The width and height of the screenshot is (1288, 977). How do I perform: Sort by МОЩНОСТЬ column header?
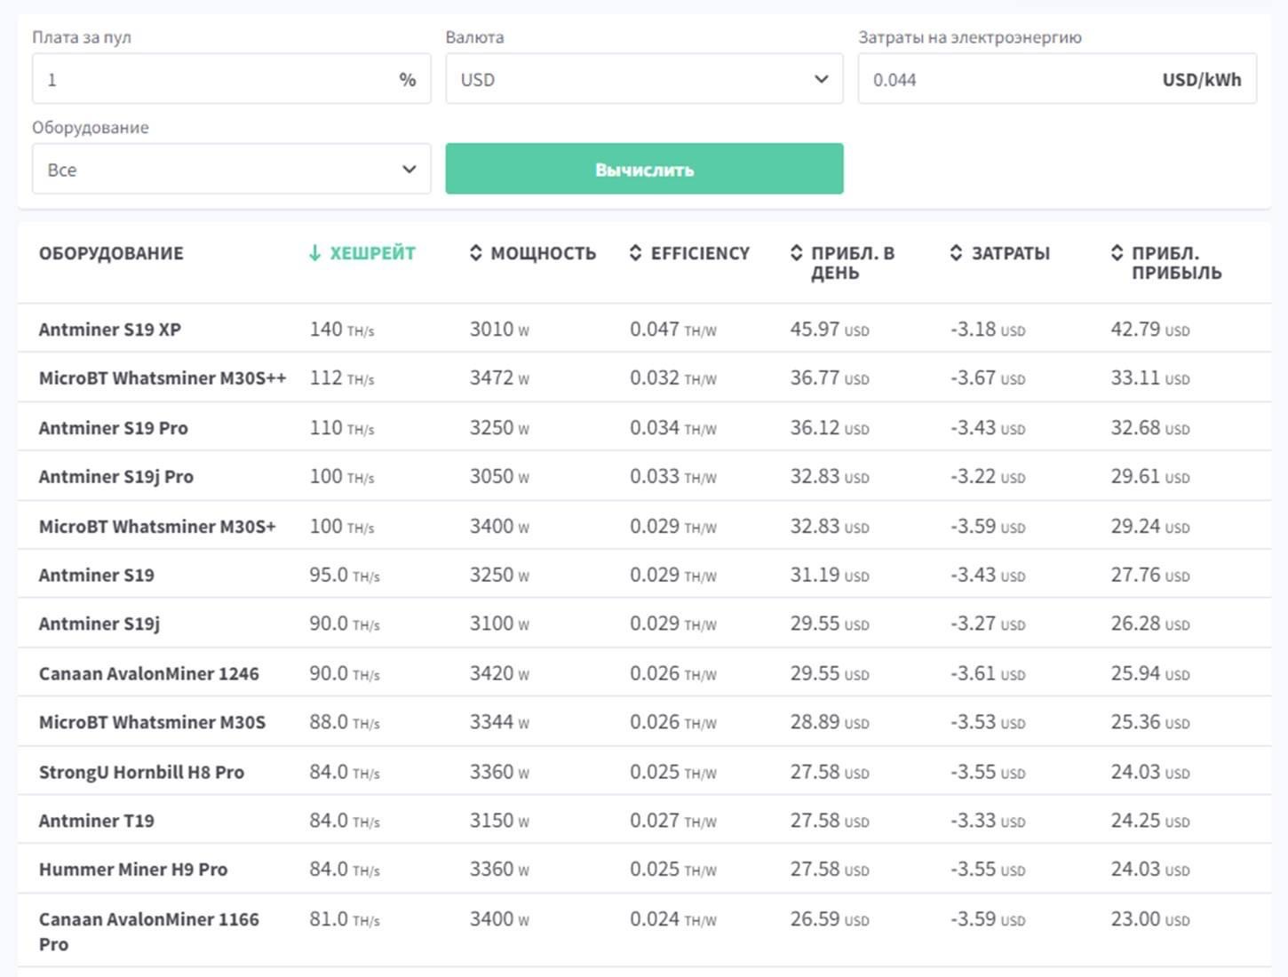click(x=543, y=253)
